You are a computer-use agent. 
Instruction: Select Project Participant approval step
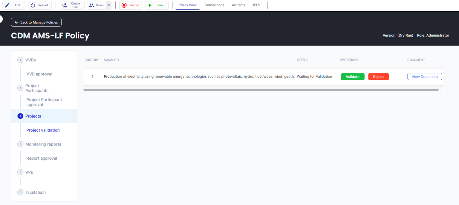coord(44,102)
